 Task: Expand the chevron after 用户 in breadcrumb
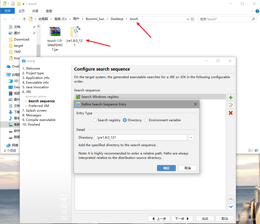(82, 19)
